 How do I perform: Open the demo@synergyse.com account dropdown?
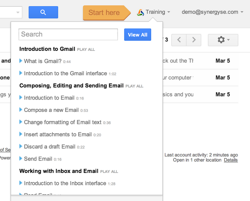212,12
